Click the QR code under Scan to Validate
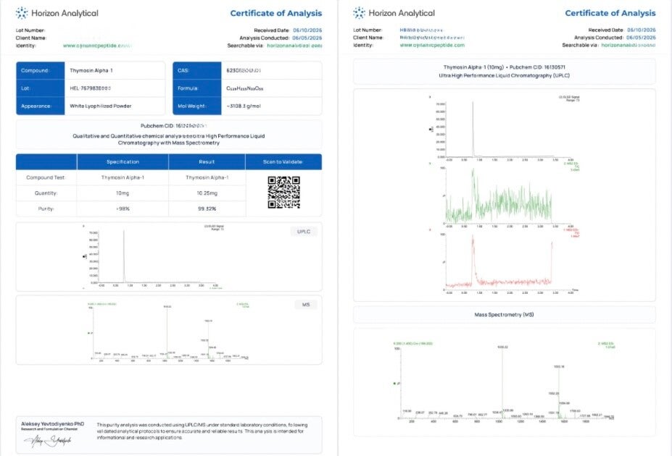The image size is (672, 456). 283,193
